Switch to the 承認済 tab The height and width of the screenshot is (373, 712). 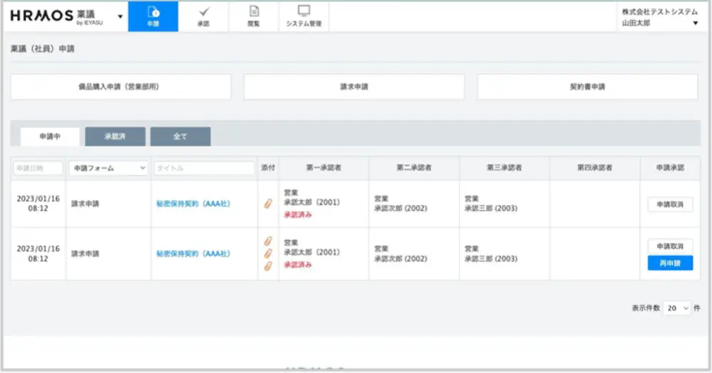[x=115, y=137]
